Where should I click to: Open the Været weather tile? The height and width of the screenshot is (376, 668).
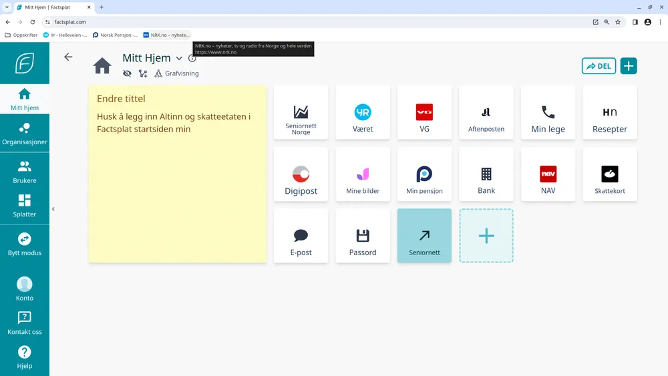[363, 113]
